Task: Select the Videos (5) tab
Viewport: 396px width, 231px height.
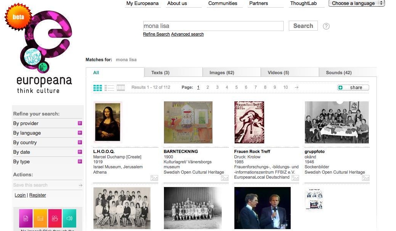Action: tap(290, 73)
